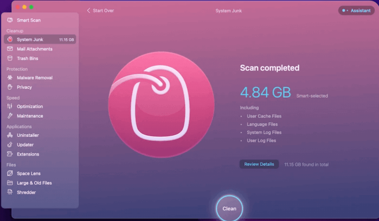Click the back chevron next to Start Over
The image size is (379, 221).
88,10
